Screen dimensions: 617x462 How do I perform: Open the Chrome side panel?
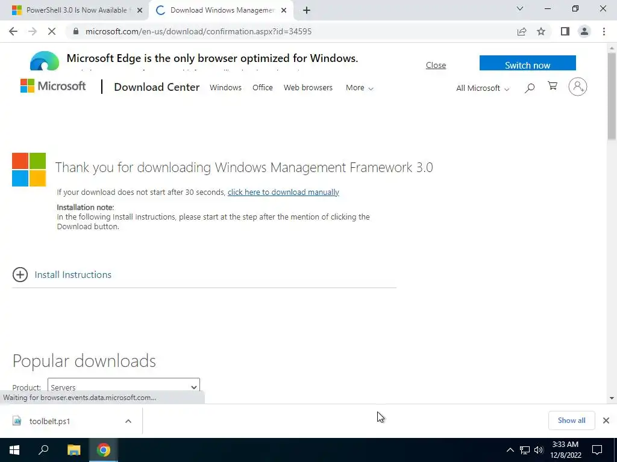(565, 31)
